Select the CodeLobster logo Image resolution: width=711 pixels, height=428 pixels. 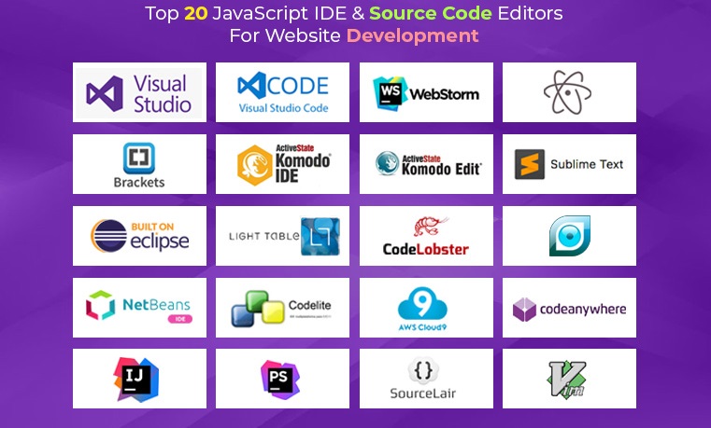pyautogui.click(x=426, y=236)
